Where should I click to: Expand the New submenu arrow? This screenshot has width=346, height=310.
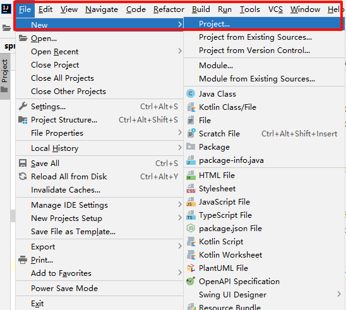[x=180, y=24]
